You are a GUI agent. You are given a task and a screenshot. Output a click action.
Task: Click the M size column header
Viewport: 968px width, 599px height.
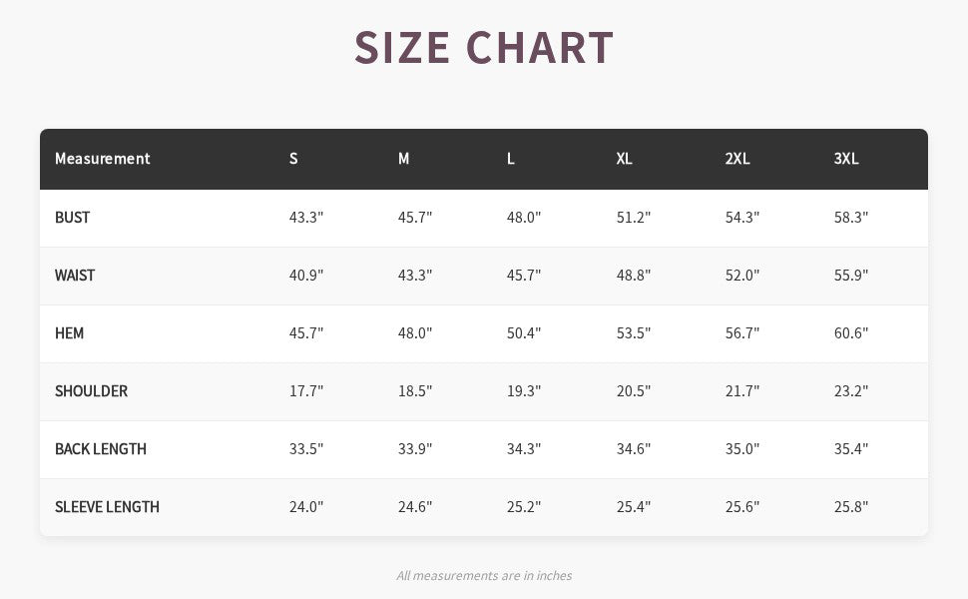click(403, 159)
